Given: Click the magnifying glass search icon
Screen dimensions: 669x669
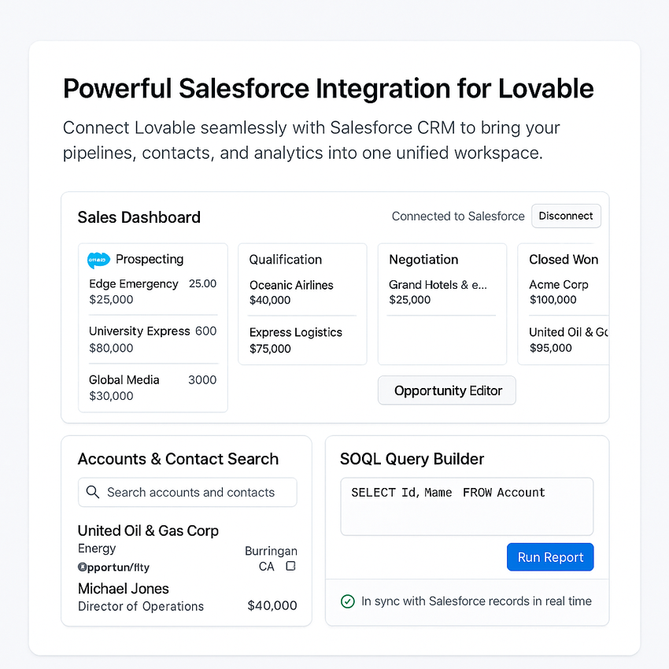Looking at the screenshot, I should tap(93, 492).
